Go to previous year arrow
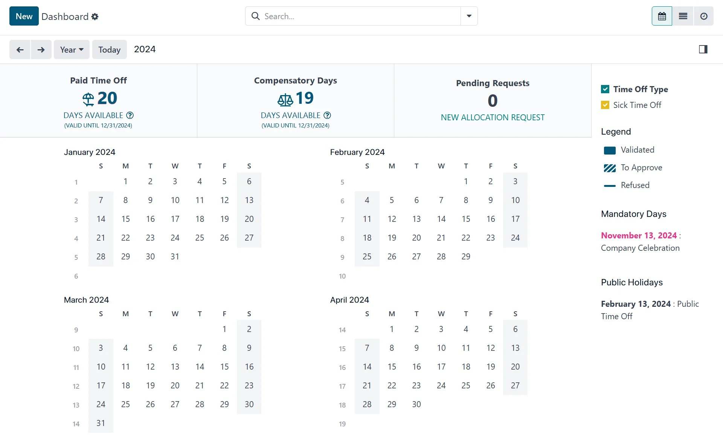 pos(20,50)
